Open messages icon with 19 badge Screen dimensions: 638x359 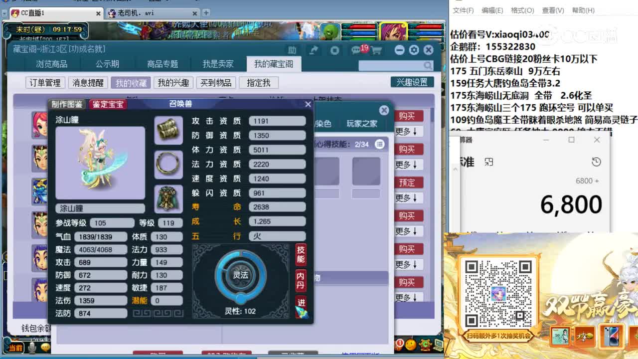click(358, 49)
